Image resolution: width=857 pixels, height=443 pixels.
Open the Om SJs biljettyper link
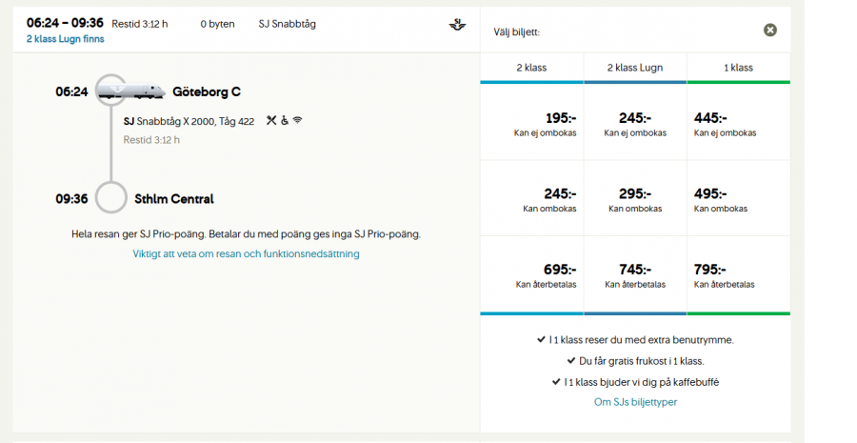coord(635,402)
